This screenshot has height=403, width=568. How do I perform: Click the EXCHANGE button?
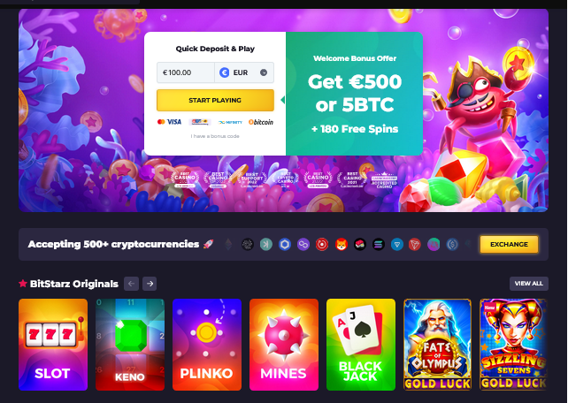(x=509, y=244)
